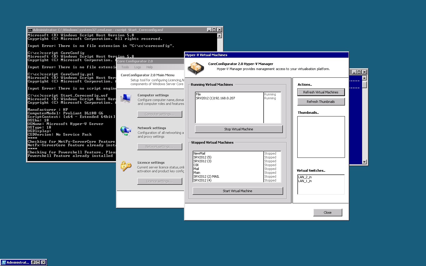Click the Stopped status next to NewMail
Viewport: 426px width, 266px height.
coord(270,153)
